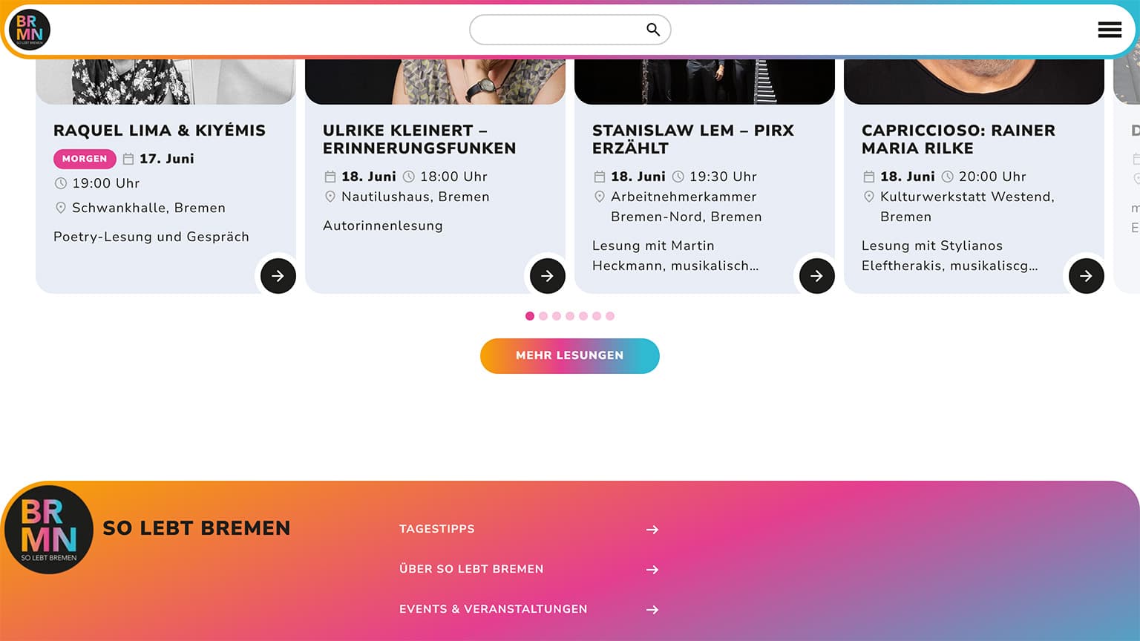Click the footer BRMN logo

pyautogui.click(x=49, y=530)
